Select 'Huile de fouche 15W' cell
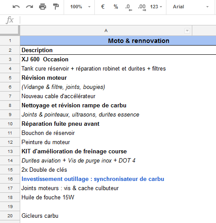This screenshot has width=216, height=223. (x=106, y=197)
